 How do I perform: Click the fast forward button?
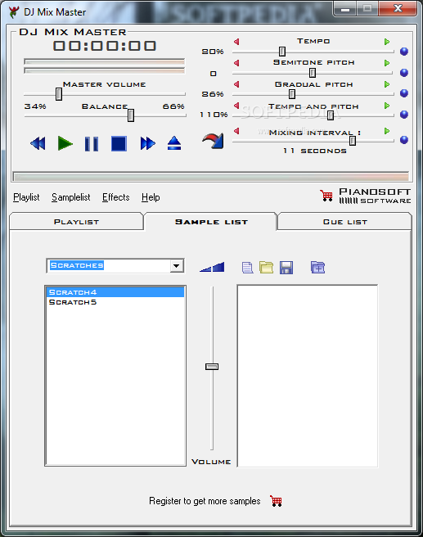(147, 143)
